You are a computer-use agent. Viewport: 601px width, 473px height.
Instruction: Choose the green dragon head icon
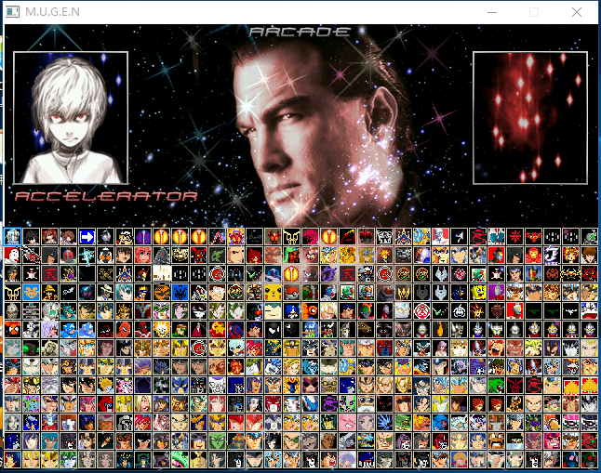coord(496,385)
